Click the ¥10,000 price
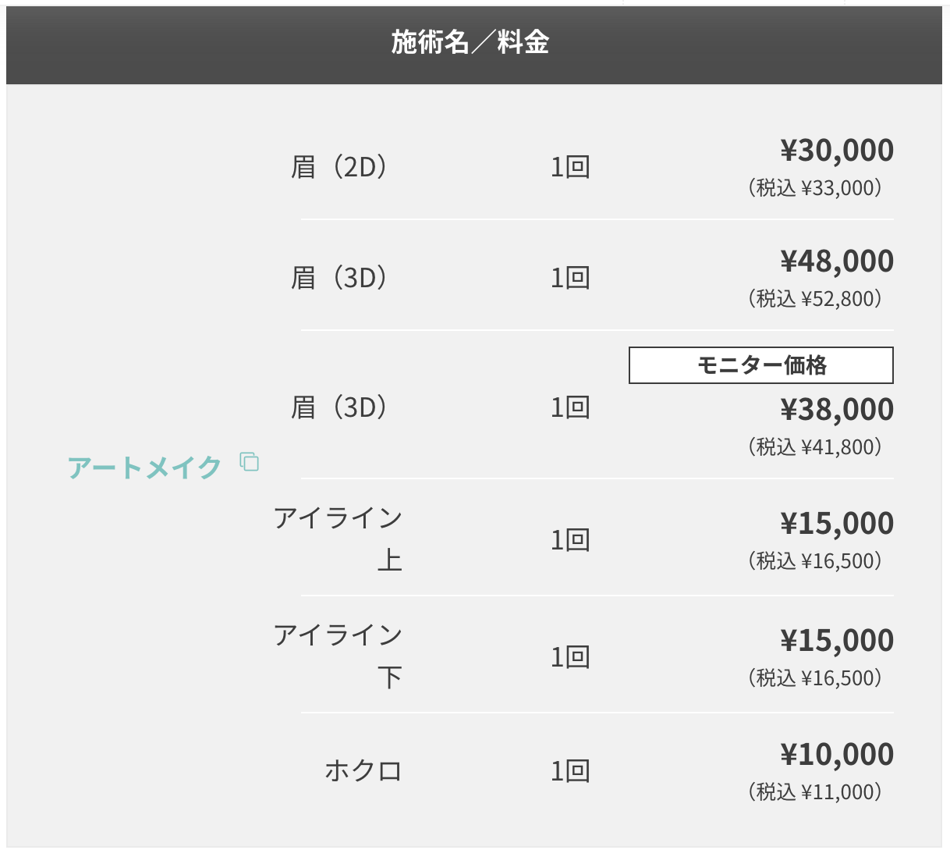 tap(837, 754)
